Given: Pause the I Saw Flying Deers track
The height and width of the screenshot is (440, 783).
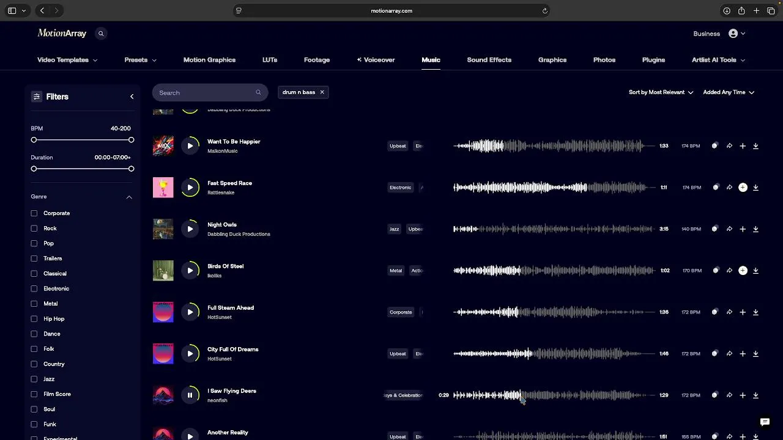Looking at the screenshot, I should click(190, 395).
